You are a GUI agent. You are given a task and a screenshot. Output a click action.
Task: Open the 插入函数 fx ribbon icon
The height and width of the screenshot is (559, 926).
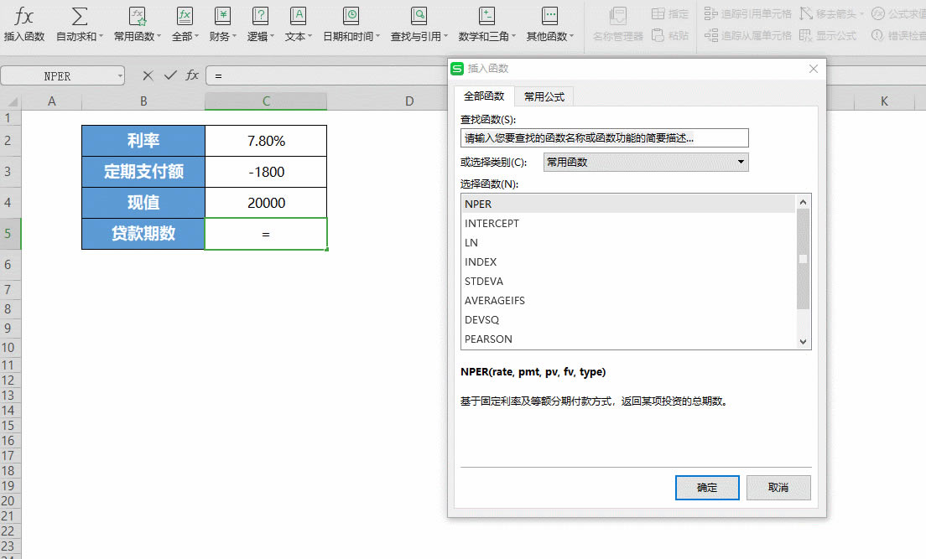pos(24,16)
